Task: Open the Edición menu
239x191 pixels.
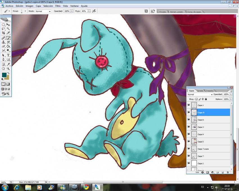Action: click(19, 6)
